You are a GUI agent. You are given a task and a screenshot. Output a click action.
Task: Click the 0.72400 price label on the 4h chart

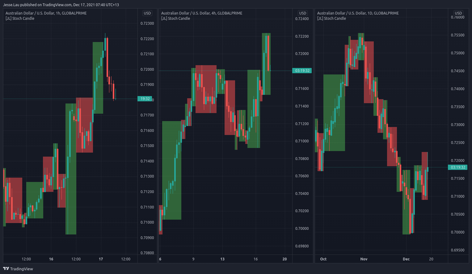coord(302,19)
